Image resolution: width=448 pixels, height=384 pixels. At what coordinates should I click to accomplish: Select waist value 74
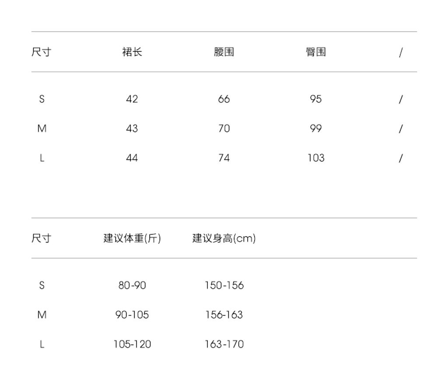224,158
